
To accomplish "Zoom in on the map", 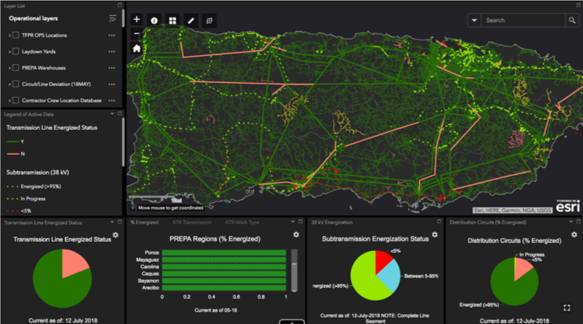I will pyautogui.click(x=137, y=20).
